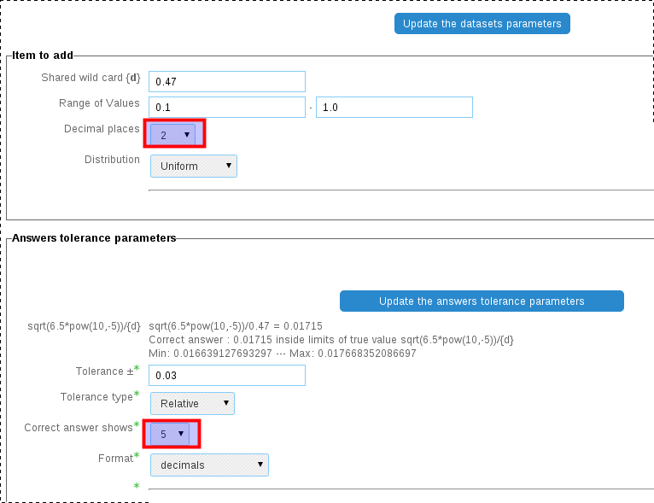Screen dimensions: 654x503
Task: Click the Answers tolerance parameters heading
Action: coord(94,238)
